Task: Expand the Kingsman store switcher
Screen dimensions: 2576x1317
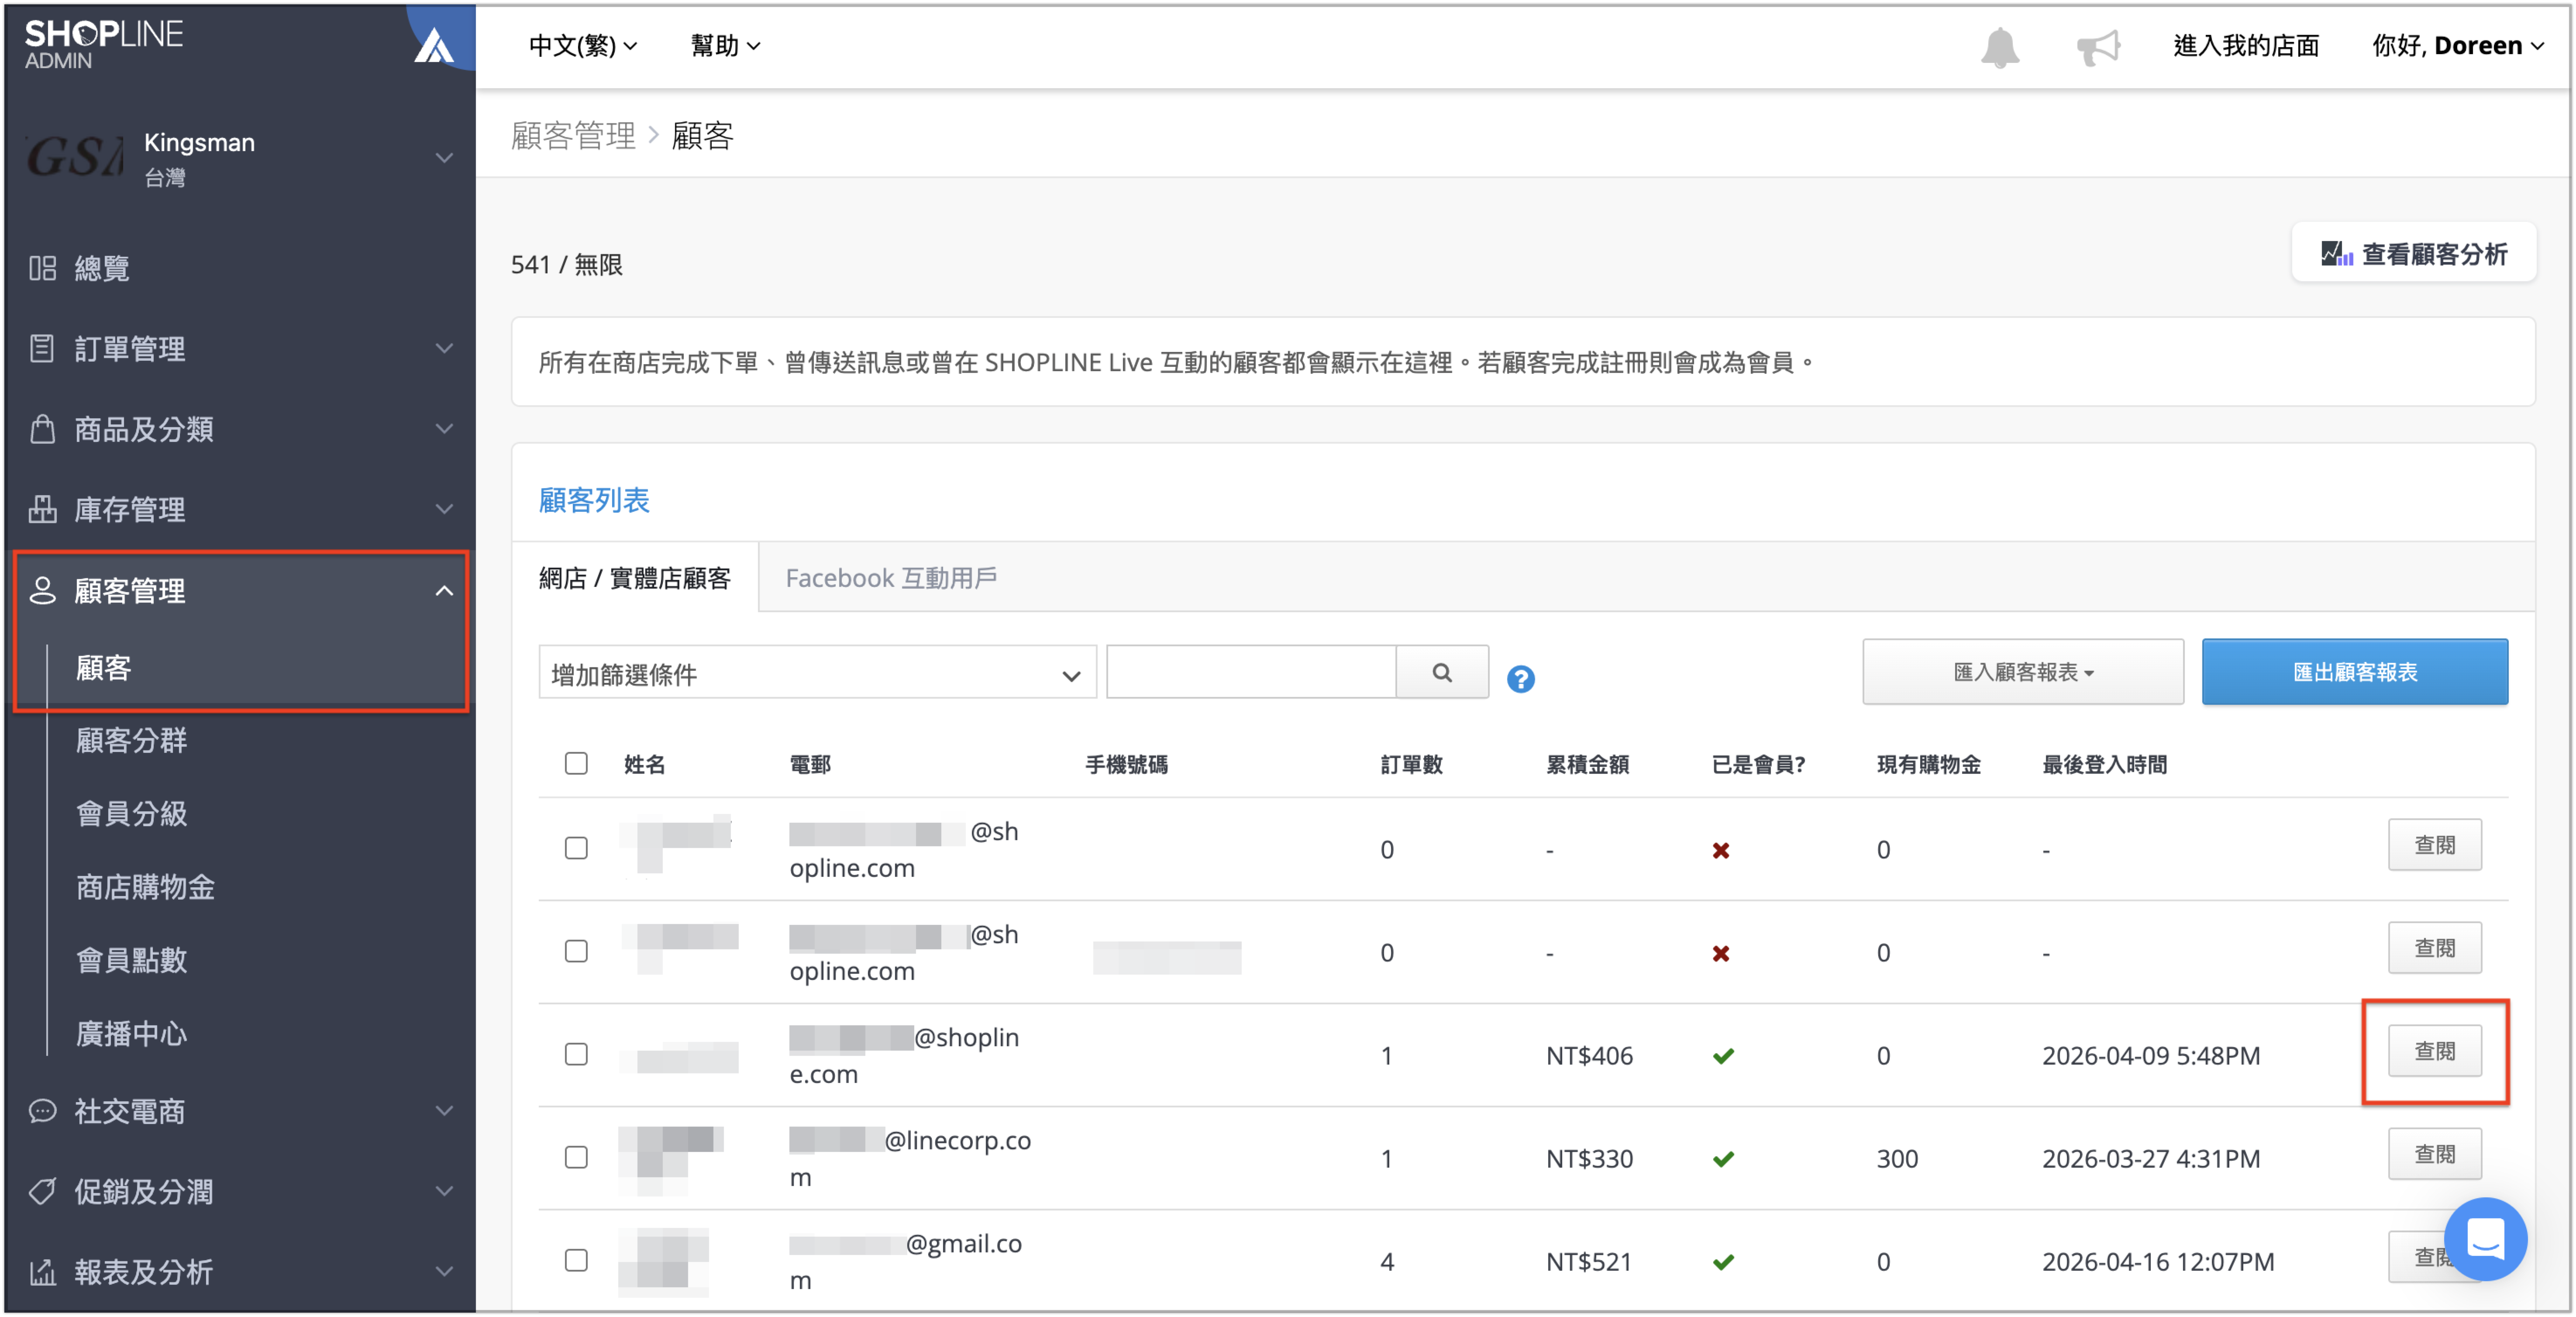Action: 444,157
